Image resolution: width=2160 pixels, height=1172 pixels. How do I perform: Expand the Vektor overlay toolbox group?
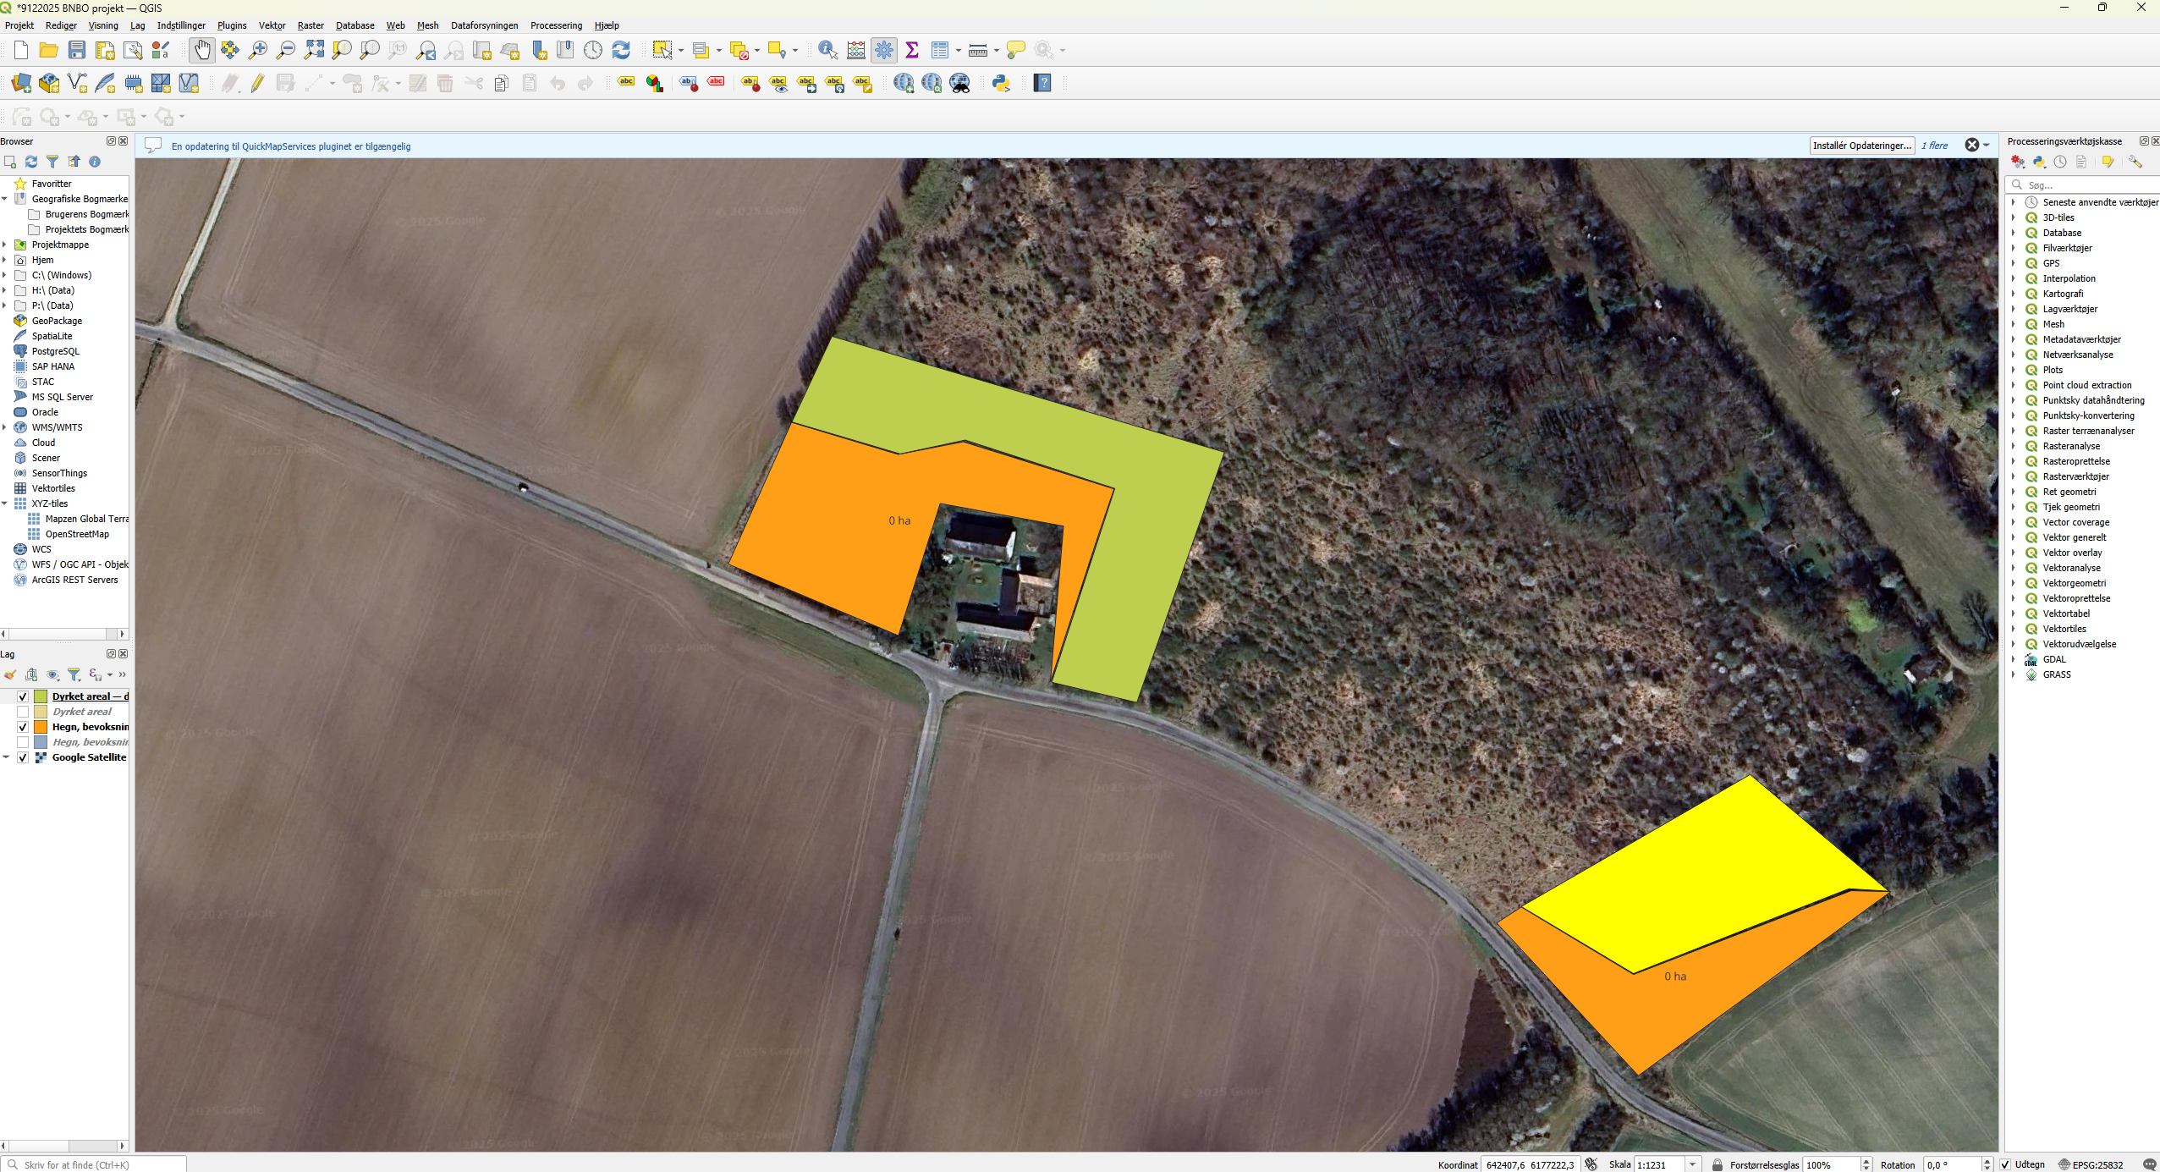click(2014, 553)
